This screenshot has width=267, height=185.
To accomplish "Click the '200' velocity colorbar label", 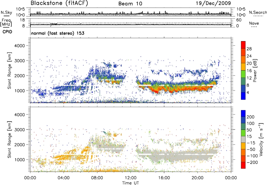I will (251, 117).
